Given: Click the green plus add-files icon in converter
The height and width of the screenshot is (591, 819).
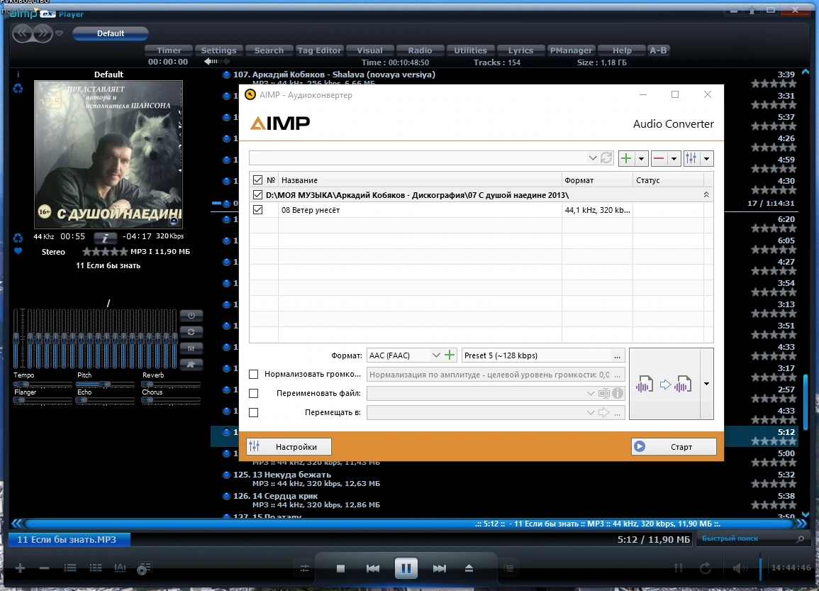Looking at the screenshot, I should 625,158.
